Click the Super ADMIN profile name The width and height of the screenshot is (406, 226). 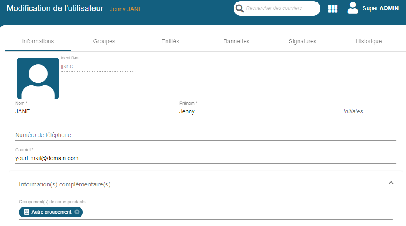pyautogui.click(x=380, y=8)
